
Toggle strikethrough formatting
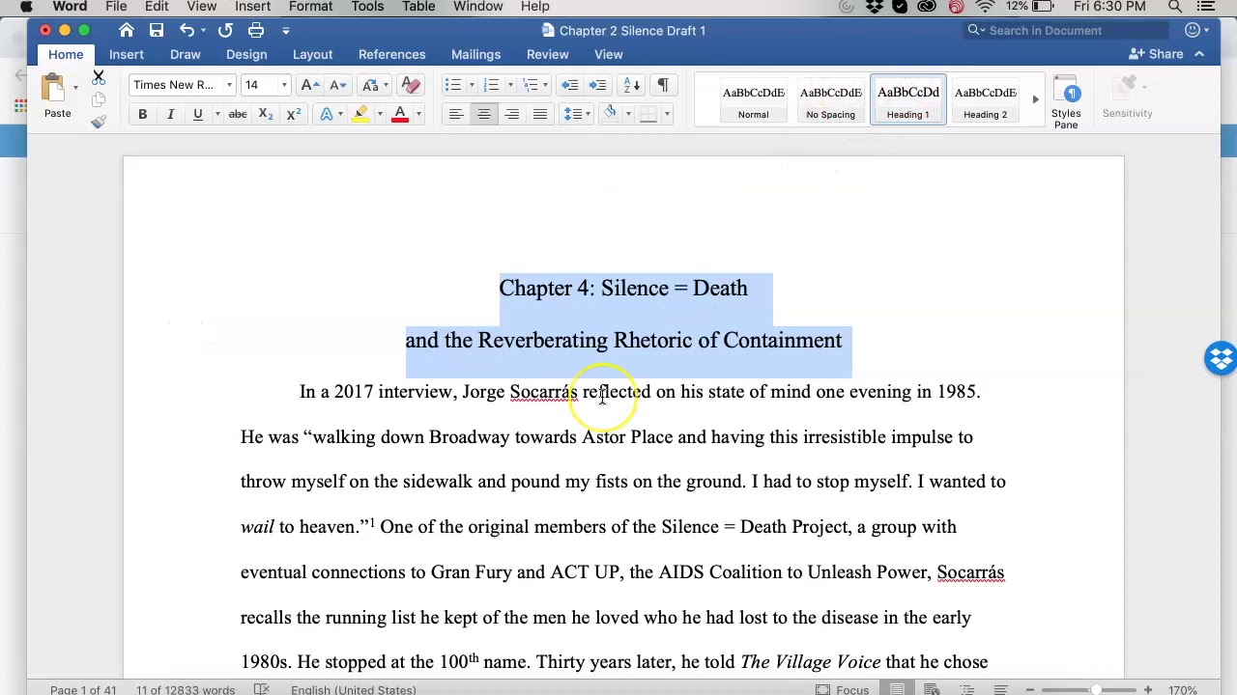coord(238,114)
